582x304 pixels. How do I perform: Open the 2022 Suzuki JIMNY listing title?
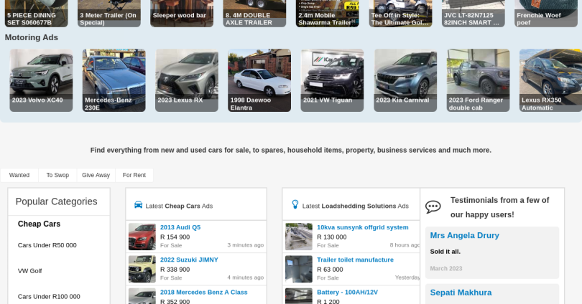(189, 260)
